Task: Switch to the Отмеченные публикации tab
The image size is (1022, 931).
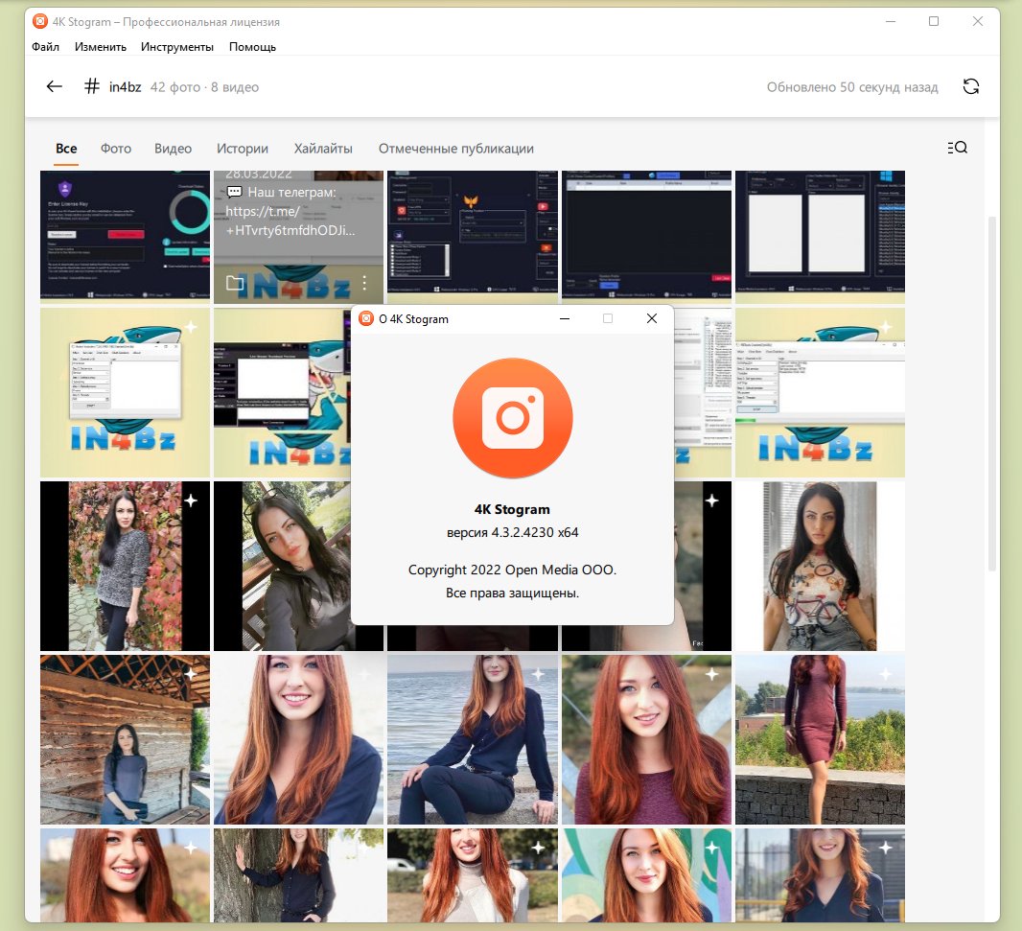Action: click(456, 149)
